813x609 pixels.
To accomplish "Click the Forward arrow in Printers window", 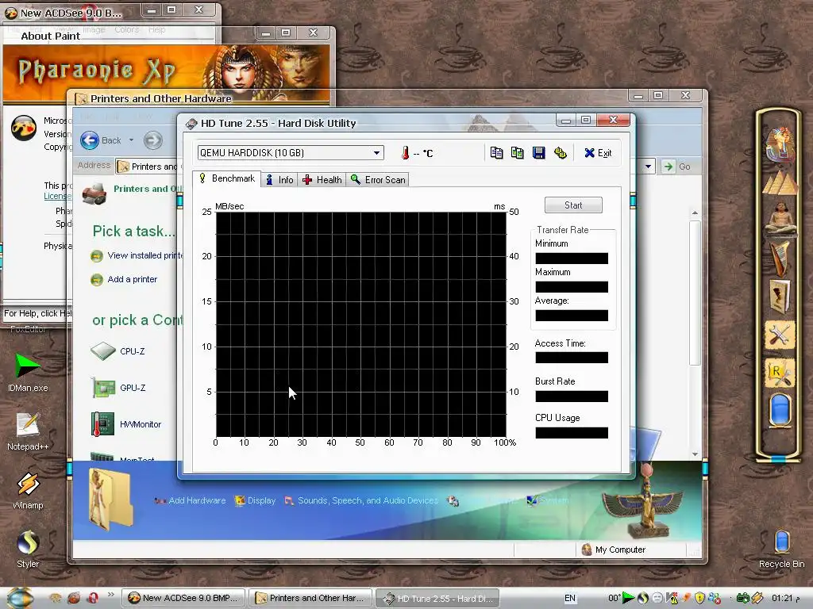I will click(153, 140).
